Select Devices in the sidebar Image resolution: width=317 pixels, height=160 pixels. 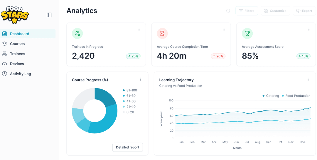17,64
